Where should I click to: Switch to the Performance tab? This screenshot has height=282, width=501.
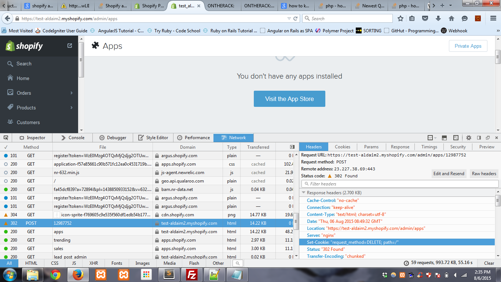[x=193, y=138]
